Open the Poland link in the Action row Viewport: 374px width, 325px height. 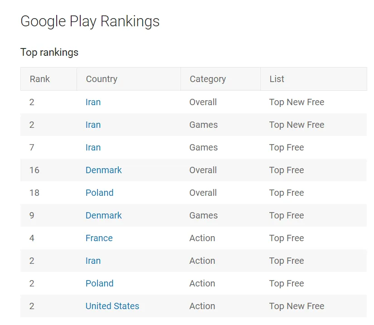coord(99,283)
